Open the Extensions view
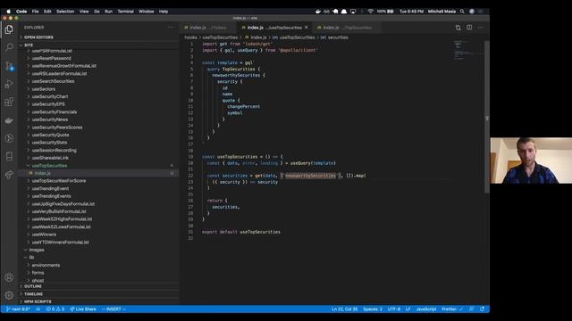The image size is (572, 321). (x=9, y=102)
